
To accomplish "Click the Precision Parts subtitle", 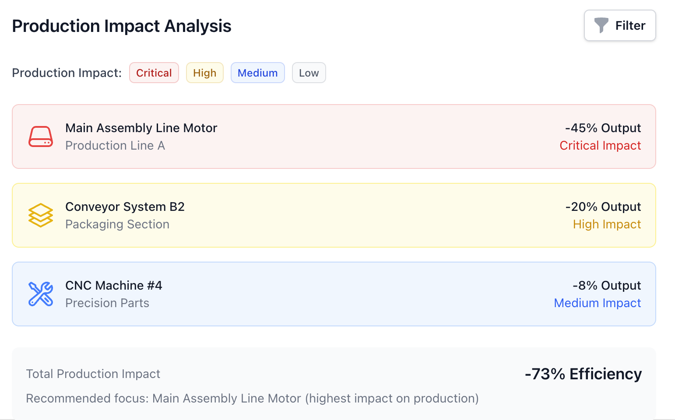I will (107, 303).
